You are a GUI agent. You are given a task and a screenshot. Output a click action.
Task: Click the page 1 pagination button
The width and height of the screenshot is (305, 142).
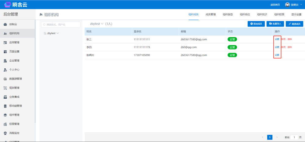click(270, 137)
